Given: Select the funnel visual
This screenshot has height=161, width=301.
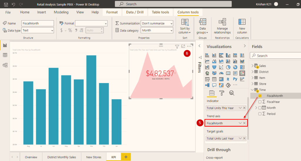Looking at the screenshot, I should point(214,67).
